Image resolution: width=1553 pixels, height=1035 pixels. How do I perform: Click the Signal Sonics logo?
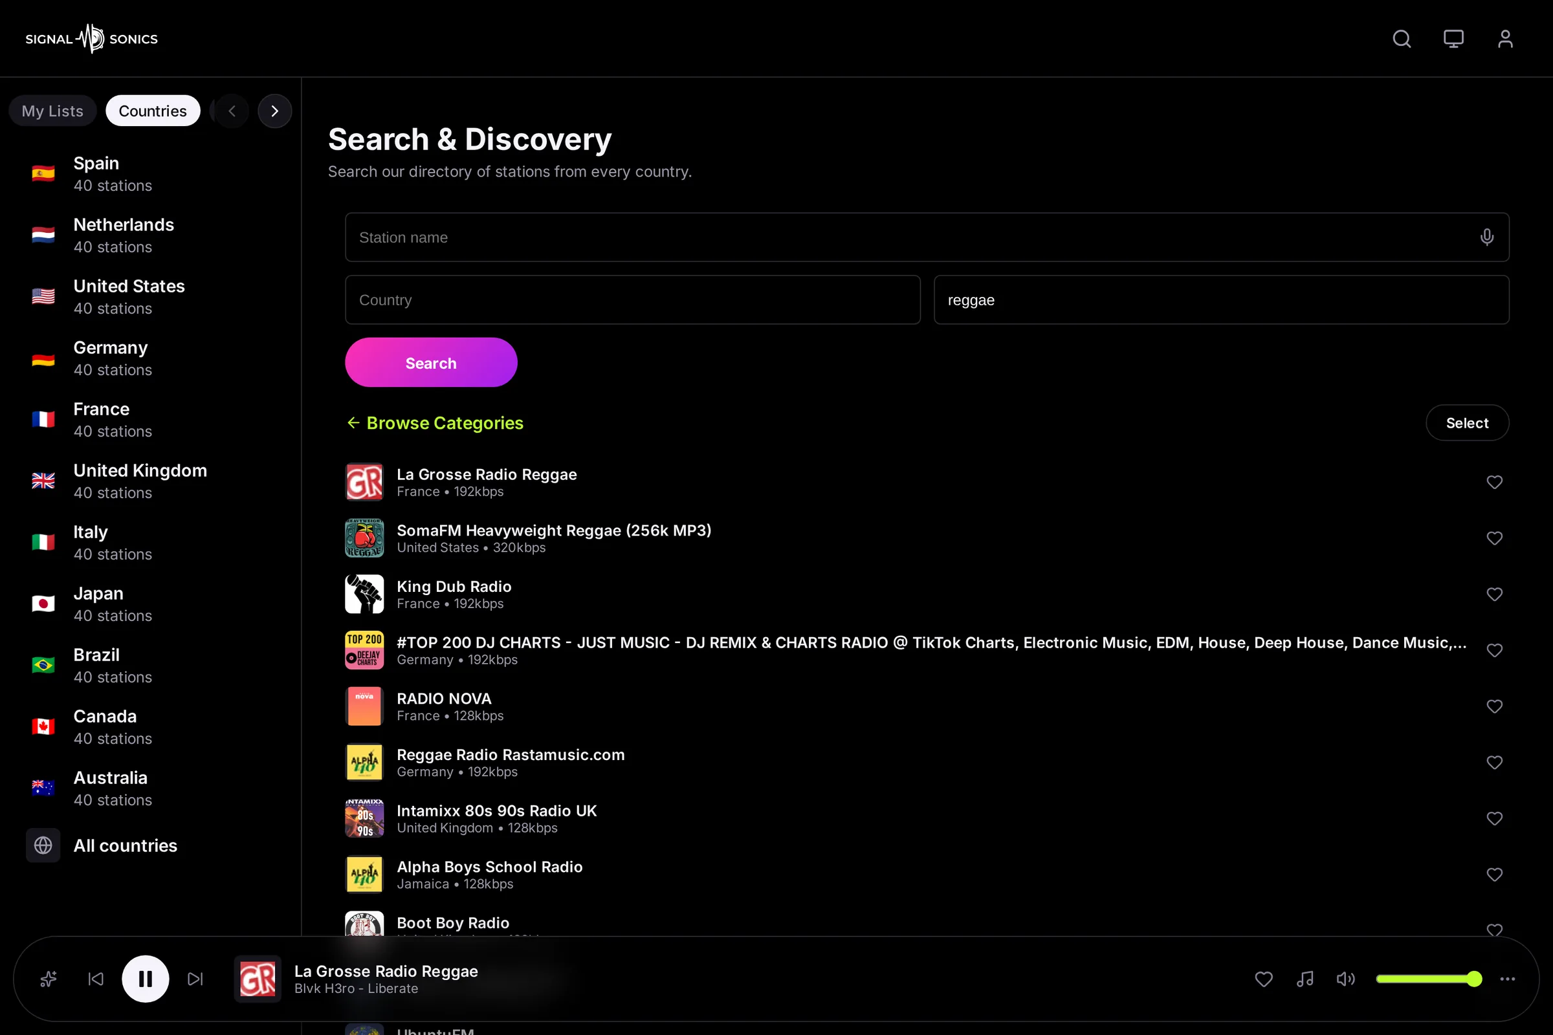(92, 38)
